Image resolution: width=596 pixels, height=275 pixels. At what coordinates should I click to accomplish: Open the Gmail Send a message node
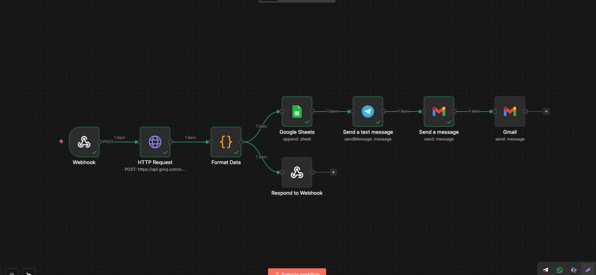[x=439, y=112]
